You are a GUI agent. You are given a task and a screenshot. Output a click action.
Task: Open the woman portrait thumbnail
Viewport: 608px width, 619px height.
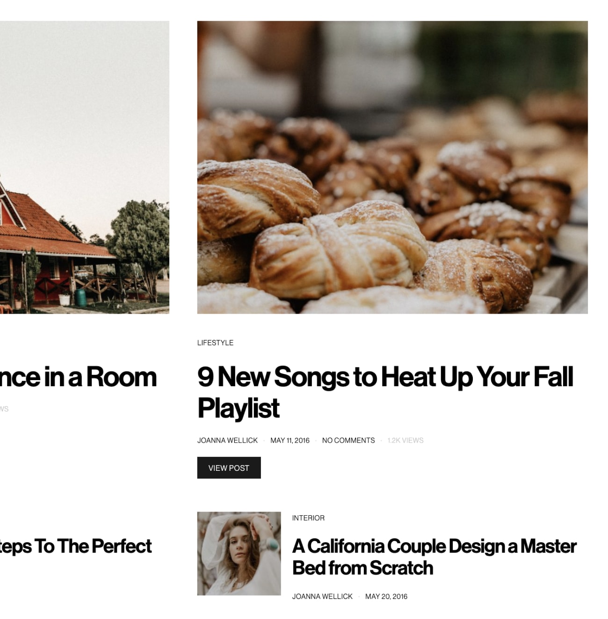(239, 554)
